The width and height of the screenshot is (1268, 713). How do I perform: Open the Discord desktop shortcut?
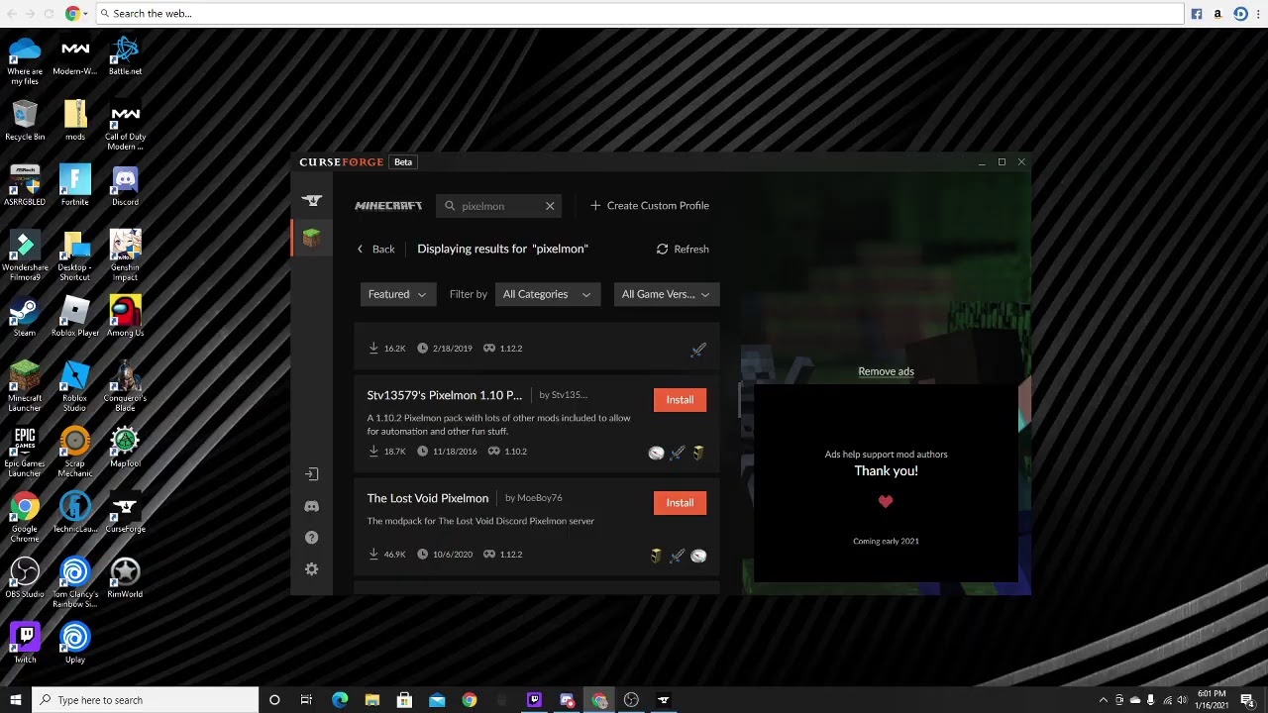125,186
